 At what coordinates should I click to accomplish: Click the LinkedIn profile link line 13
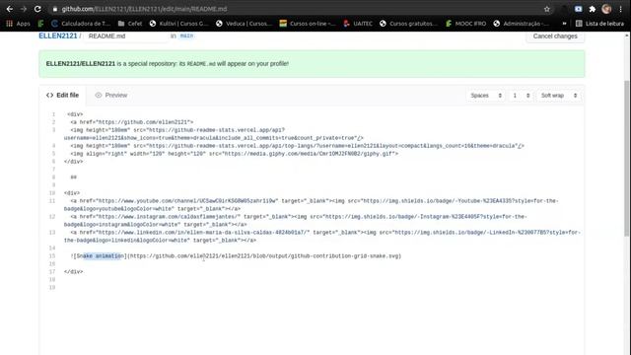(x=322, y=237)
